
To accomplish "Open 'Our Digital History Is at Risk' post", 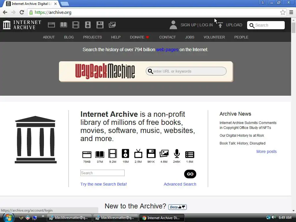I will point(242,135).
